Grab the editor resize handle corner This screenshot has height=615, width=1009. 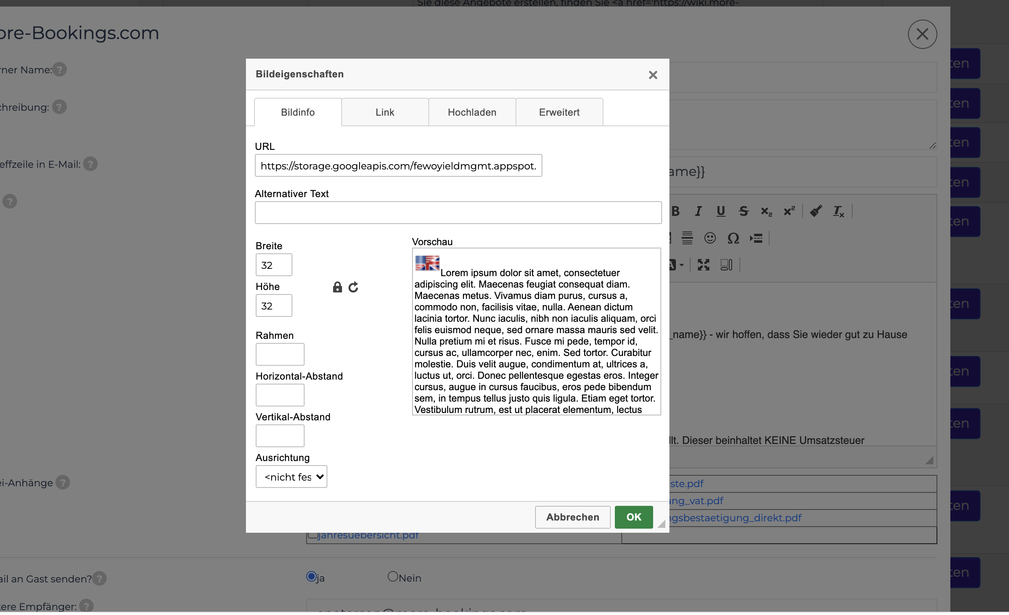point(929,460)
